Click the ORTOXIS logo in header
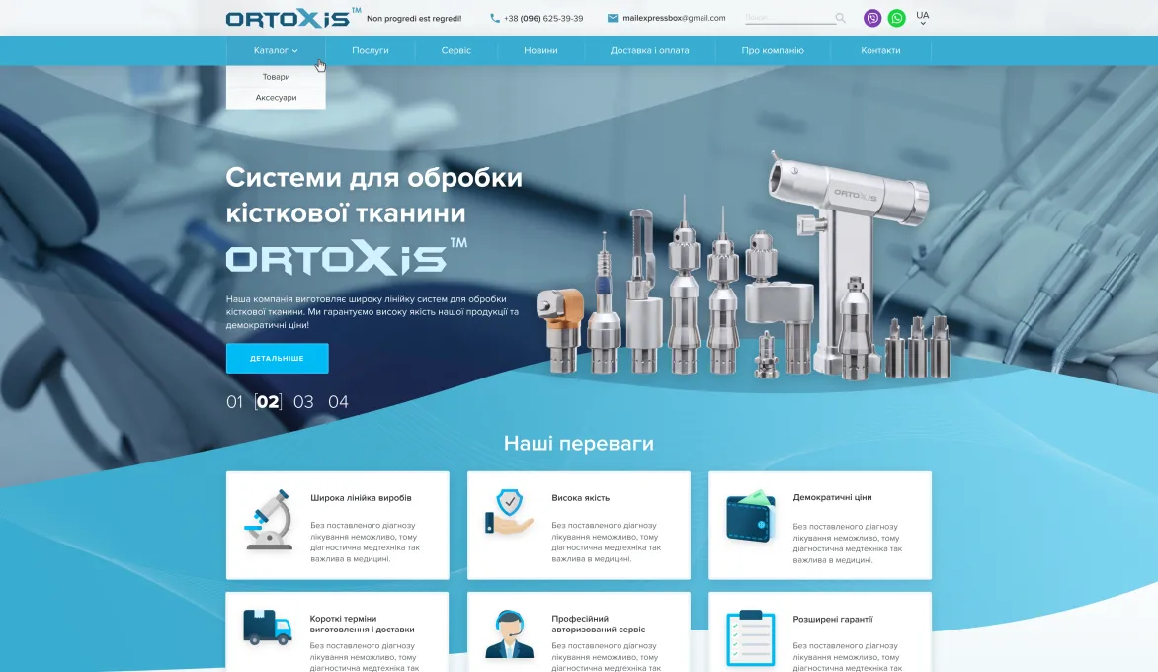Viewport: 1158px width, 672px height. click(293, 18)
